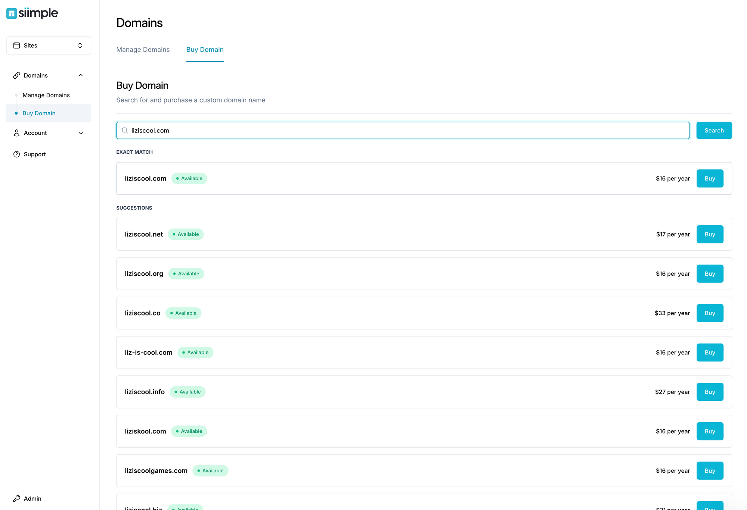Open the Sites selector dropdown

coord(49,46)
